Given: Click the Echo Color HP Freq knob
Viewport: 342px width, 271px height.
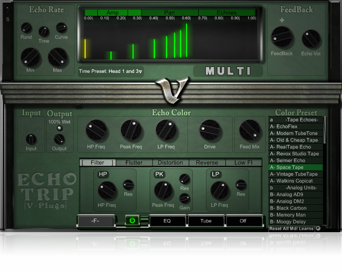Looking at the screenshot, I should point(96,130).
